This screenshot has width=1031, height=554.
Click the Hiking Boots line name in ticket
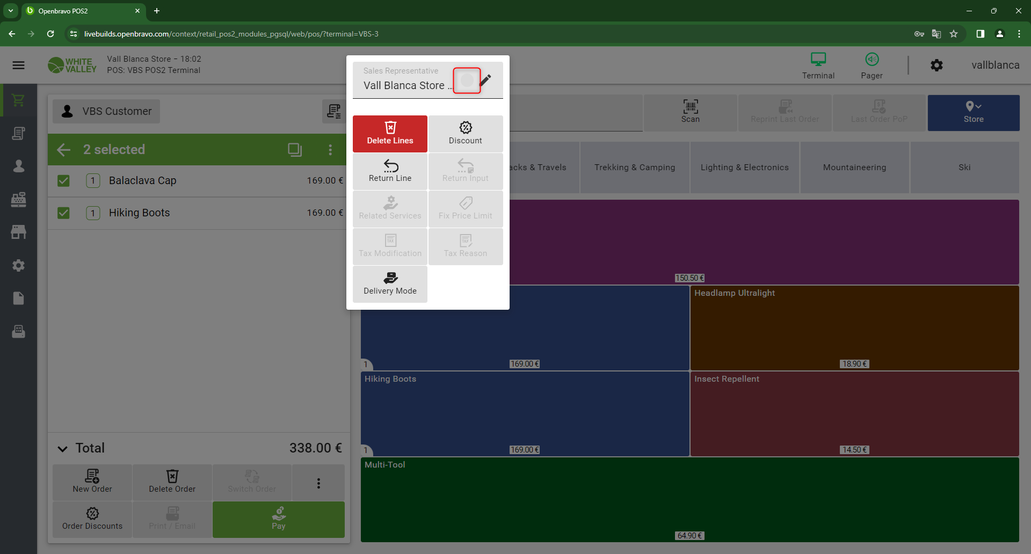[139, 213]
